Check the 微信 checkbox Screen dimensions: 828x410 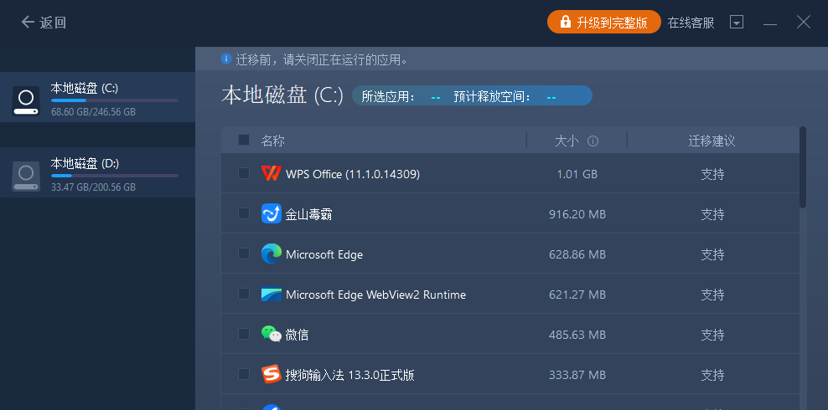(x=243, y=334)
